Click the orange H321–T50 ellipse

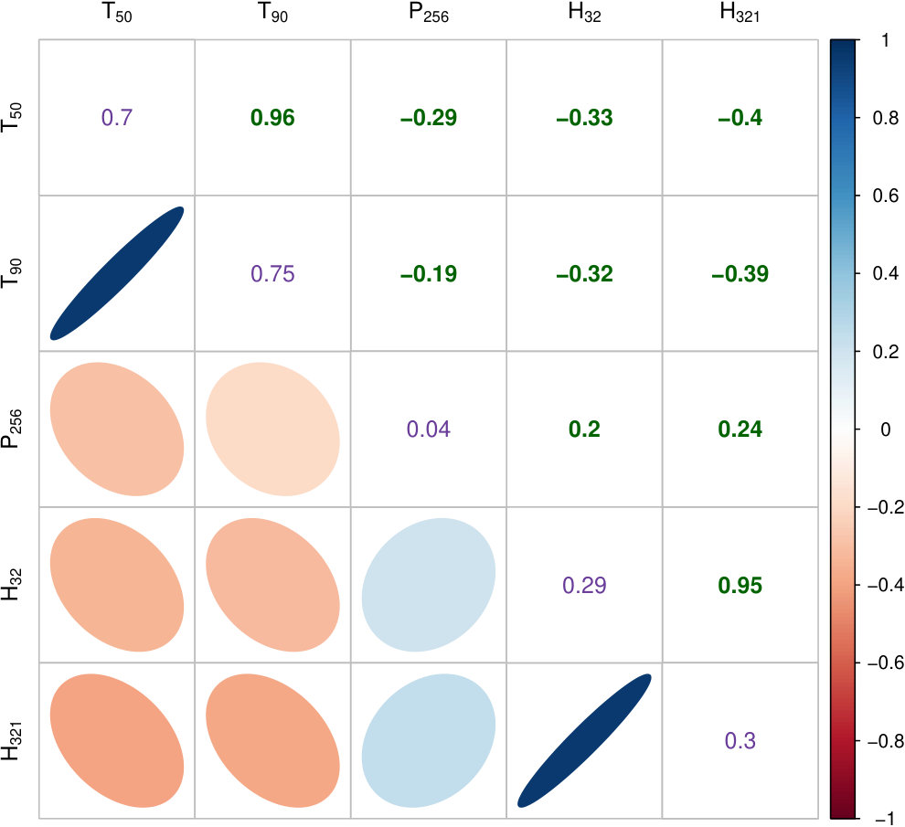point(117,740)
